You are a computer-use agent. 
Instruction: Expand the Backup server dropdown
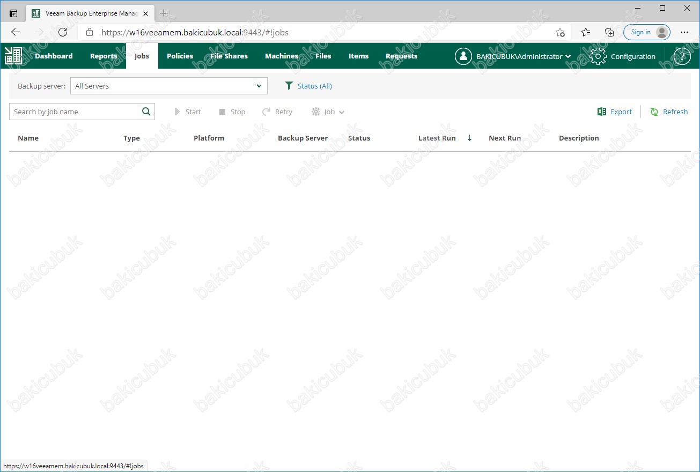tap(259, 86)
